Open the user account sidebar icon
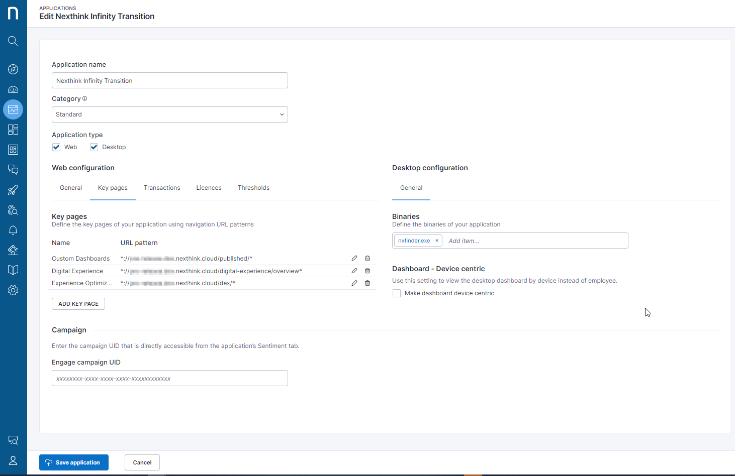Screen dimensions: 735x476 [x=13, y=460]
